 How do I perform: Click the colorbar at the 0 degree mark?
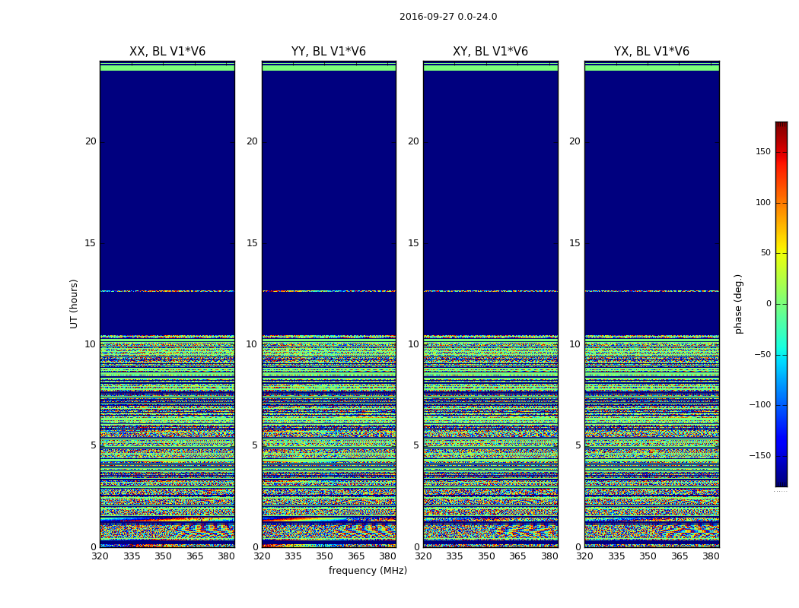pyautogui.click(x=781, y=304)
